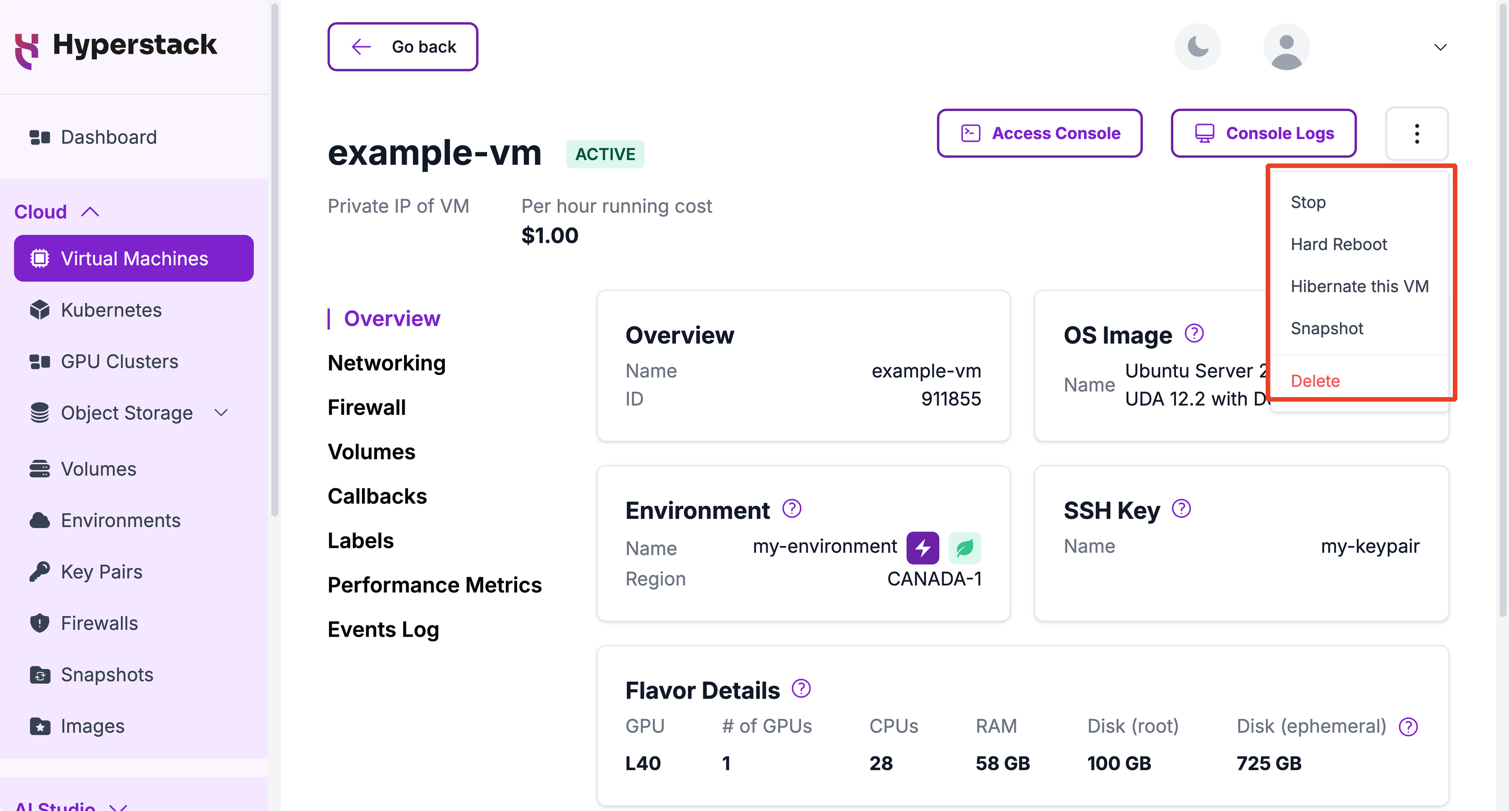Select the Virtual Machines chip icon
The image size is (1509, 811).
(x=39, y=258)
